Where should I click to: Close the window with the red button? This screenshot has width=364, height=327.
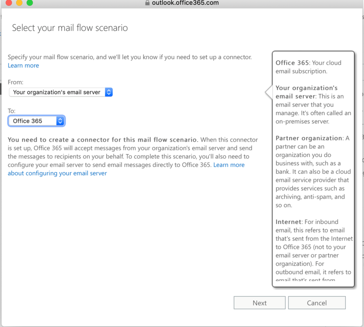point(9,2)
